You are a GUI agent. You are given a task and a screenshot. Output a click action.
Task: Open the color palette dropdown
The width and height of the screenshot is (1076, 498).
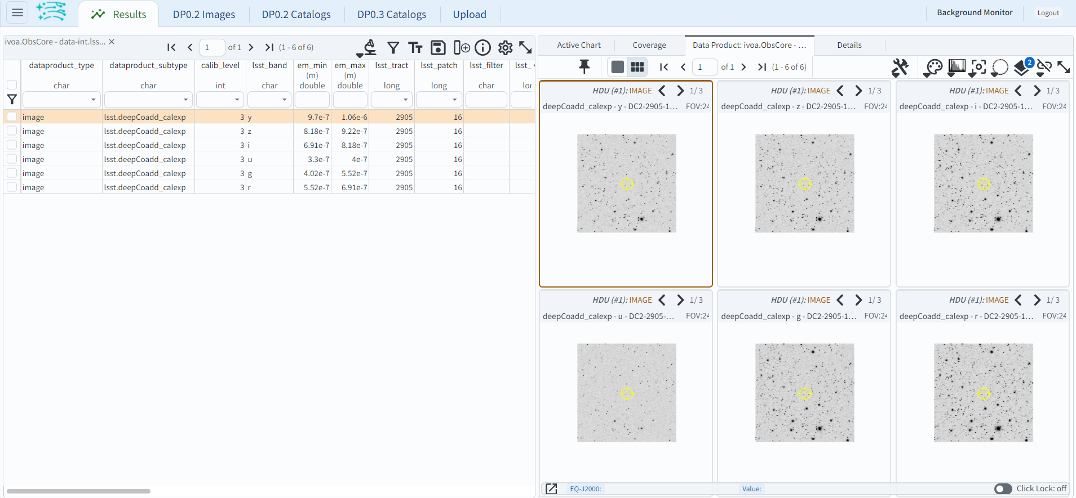(x=933, y=68)
